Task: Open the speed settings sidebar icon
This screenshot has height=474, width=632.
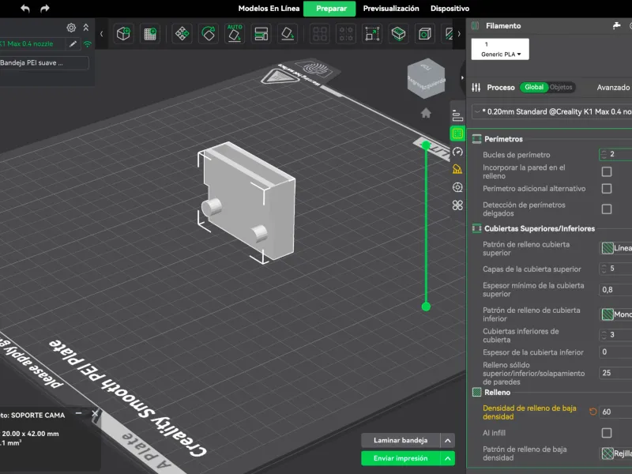Action: coord(457,152)
